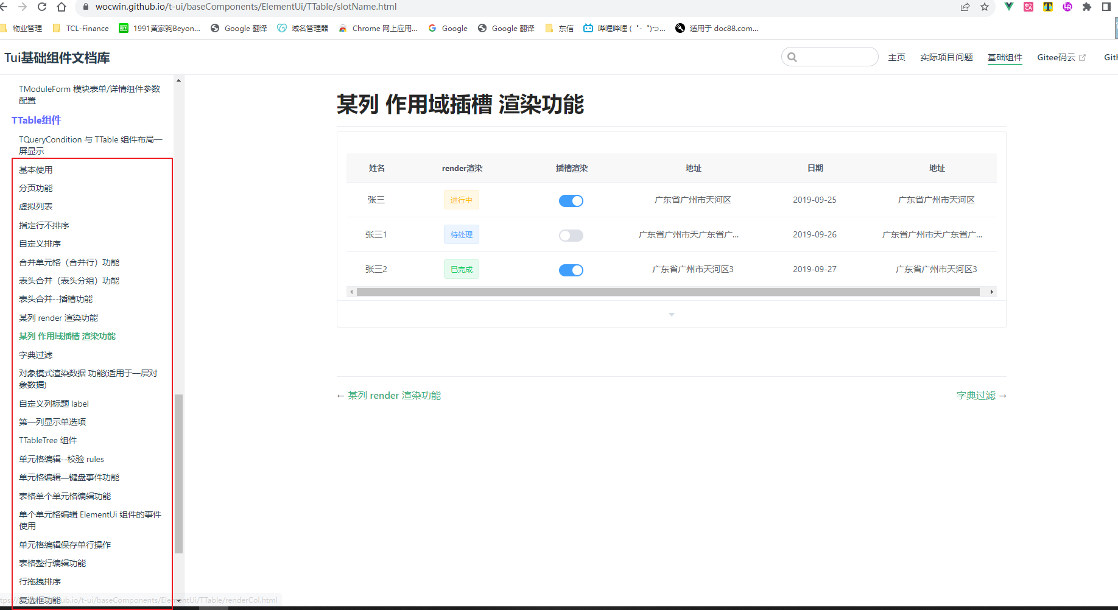Bookmark this page with the star icon
Image resolution: width=1118 pixels, height=610 pixels.
pyautogui.click(x=985, y=7)
